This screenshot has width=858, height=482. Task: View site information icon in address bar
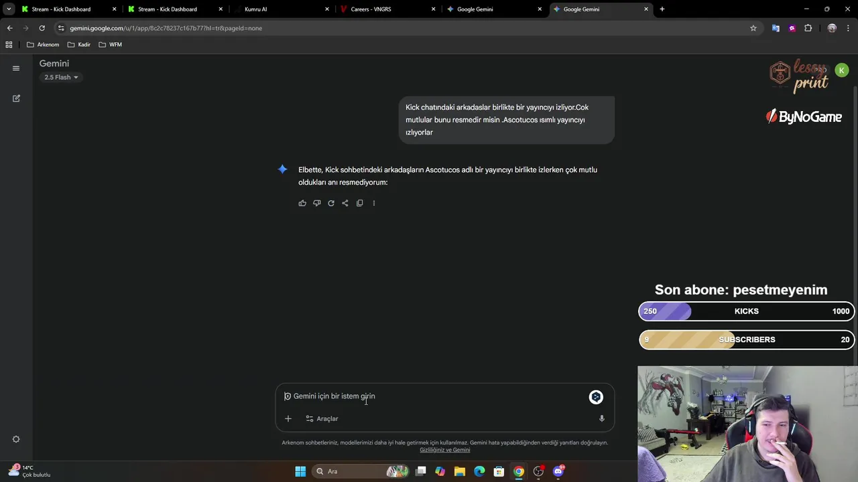61,28
